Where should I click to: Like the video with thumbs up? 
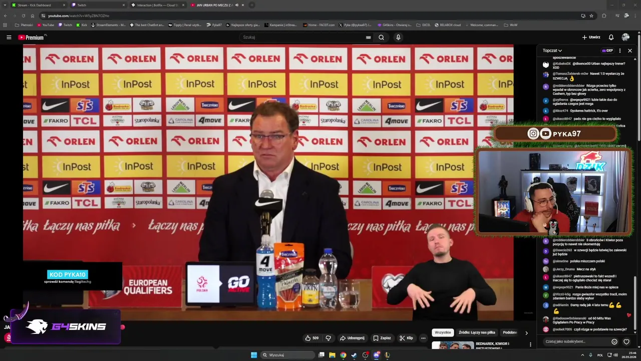311,338
